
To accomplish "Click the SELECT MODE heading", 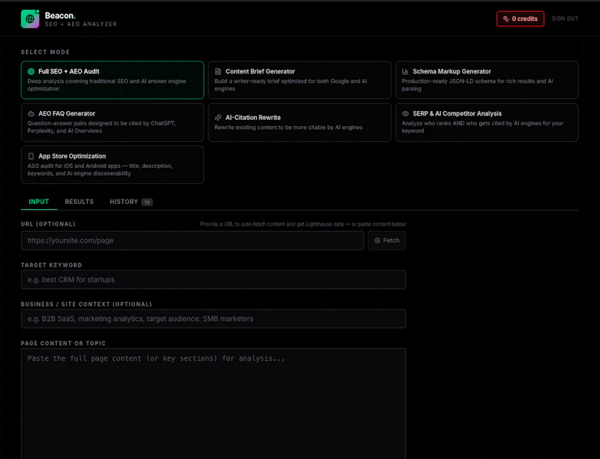I will (45, 52).
